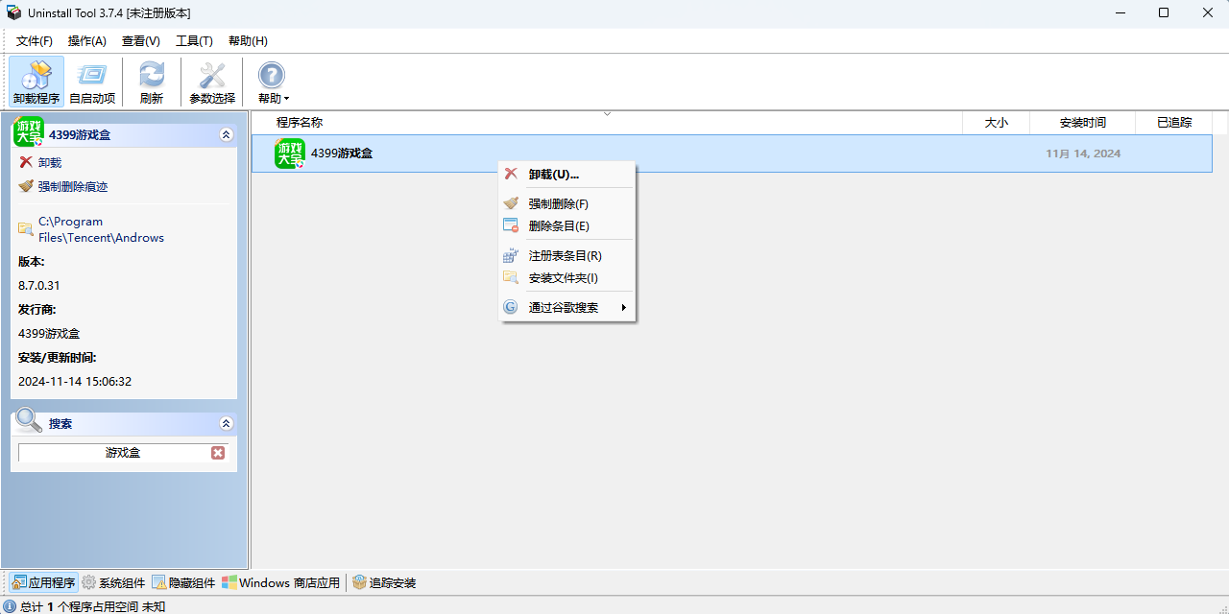
Task: Choose Force Removal (强制删除) in context menu
Action: tap(558, 204)
